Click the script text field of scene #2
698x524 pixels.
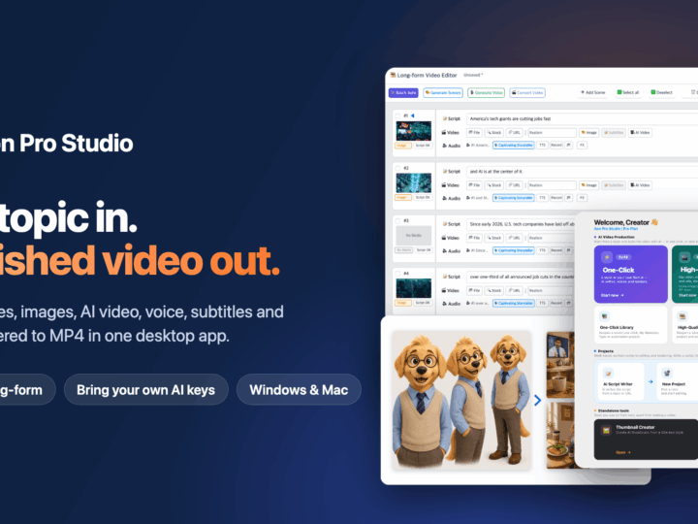pyautogui.click(x=583, y=172)
